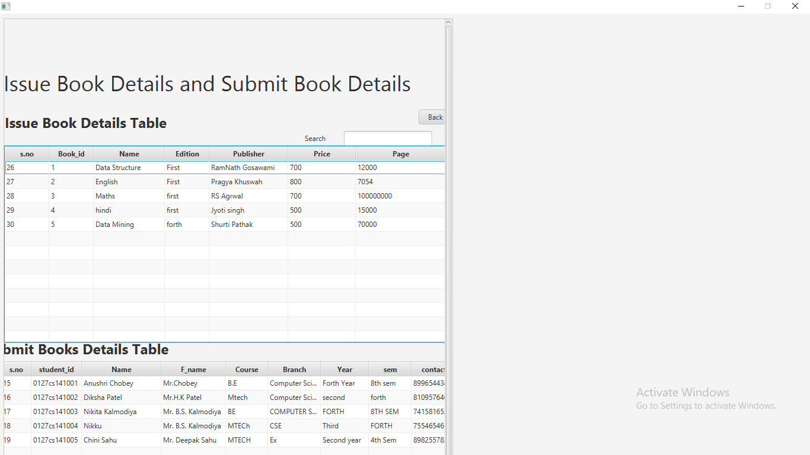Sort by the Course column header
810x455 pixels.
pos(246,369)
